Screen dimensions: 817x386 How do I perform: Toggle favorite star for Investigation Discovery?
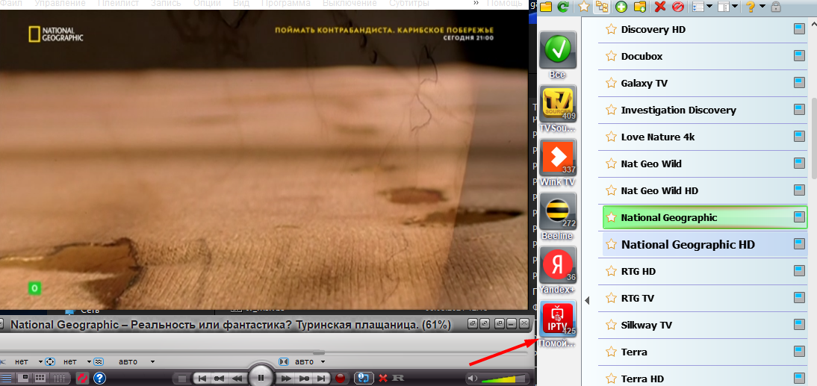[611, 110]
